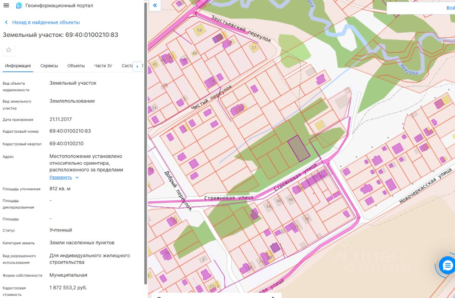455x298 pixels.
Task: Click Развернуть to show the full address
Action: click(60, 177)
